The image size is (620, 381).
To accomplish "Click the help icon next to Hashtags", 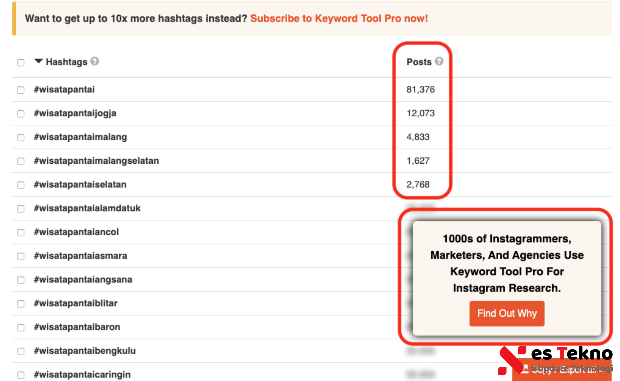I will (x=94, y=62).
